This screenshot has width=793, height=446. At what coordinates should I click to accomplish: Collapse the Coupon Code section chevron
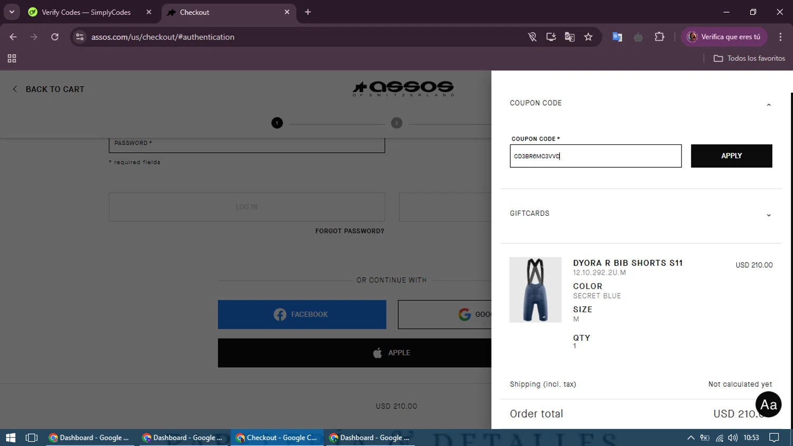point(769,105)
